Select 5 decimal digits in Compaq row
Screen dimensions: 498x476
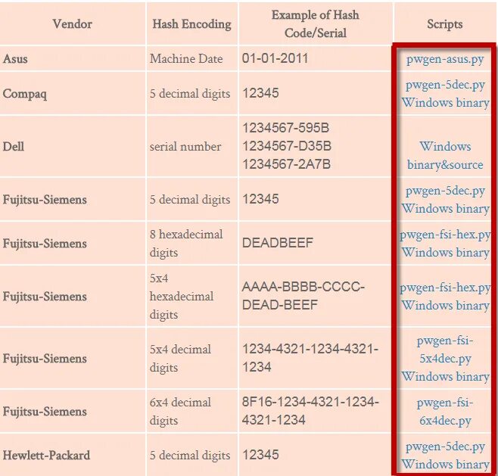[x=190, y=94]
